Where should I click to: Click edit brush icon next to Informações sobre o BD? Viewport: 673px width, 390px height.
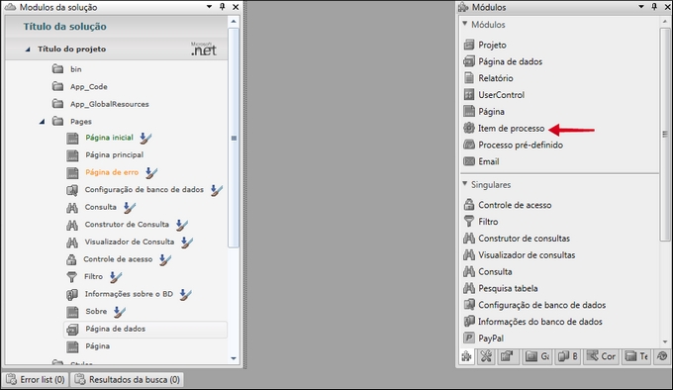(185, 294)
